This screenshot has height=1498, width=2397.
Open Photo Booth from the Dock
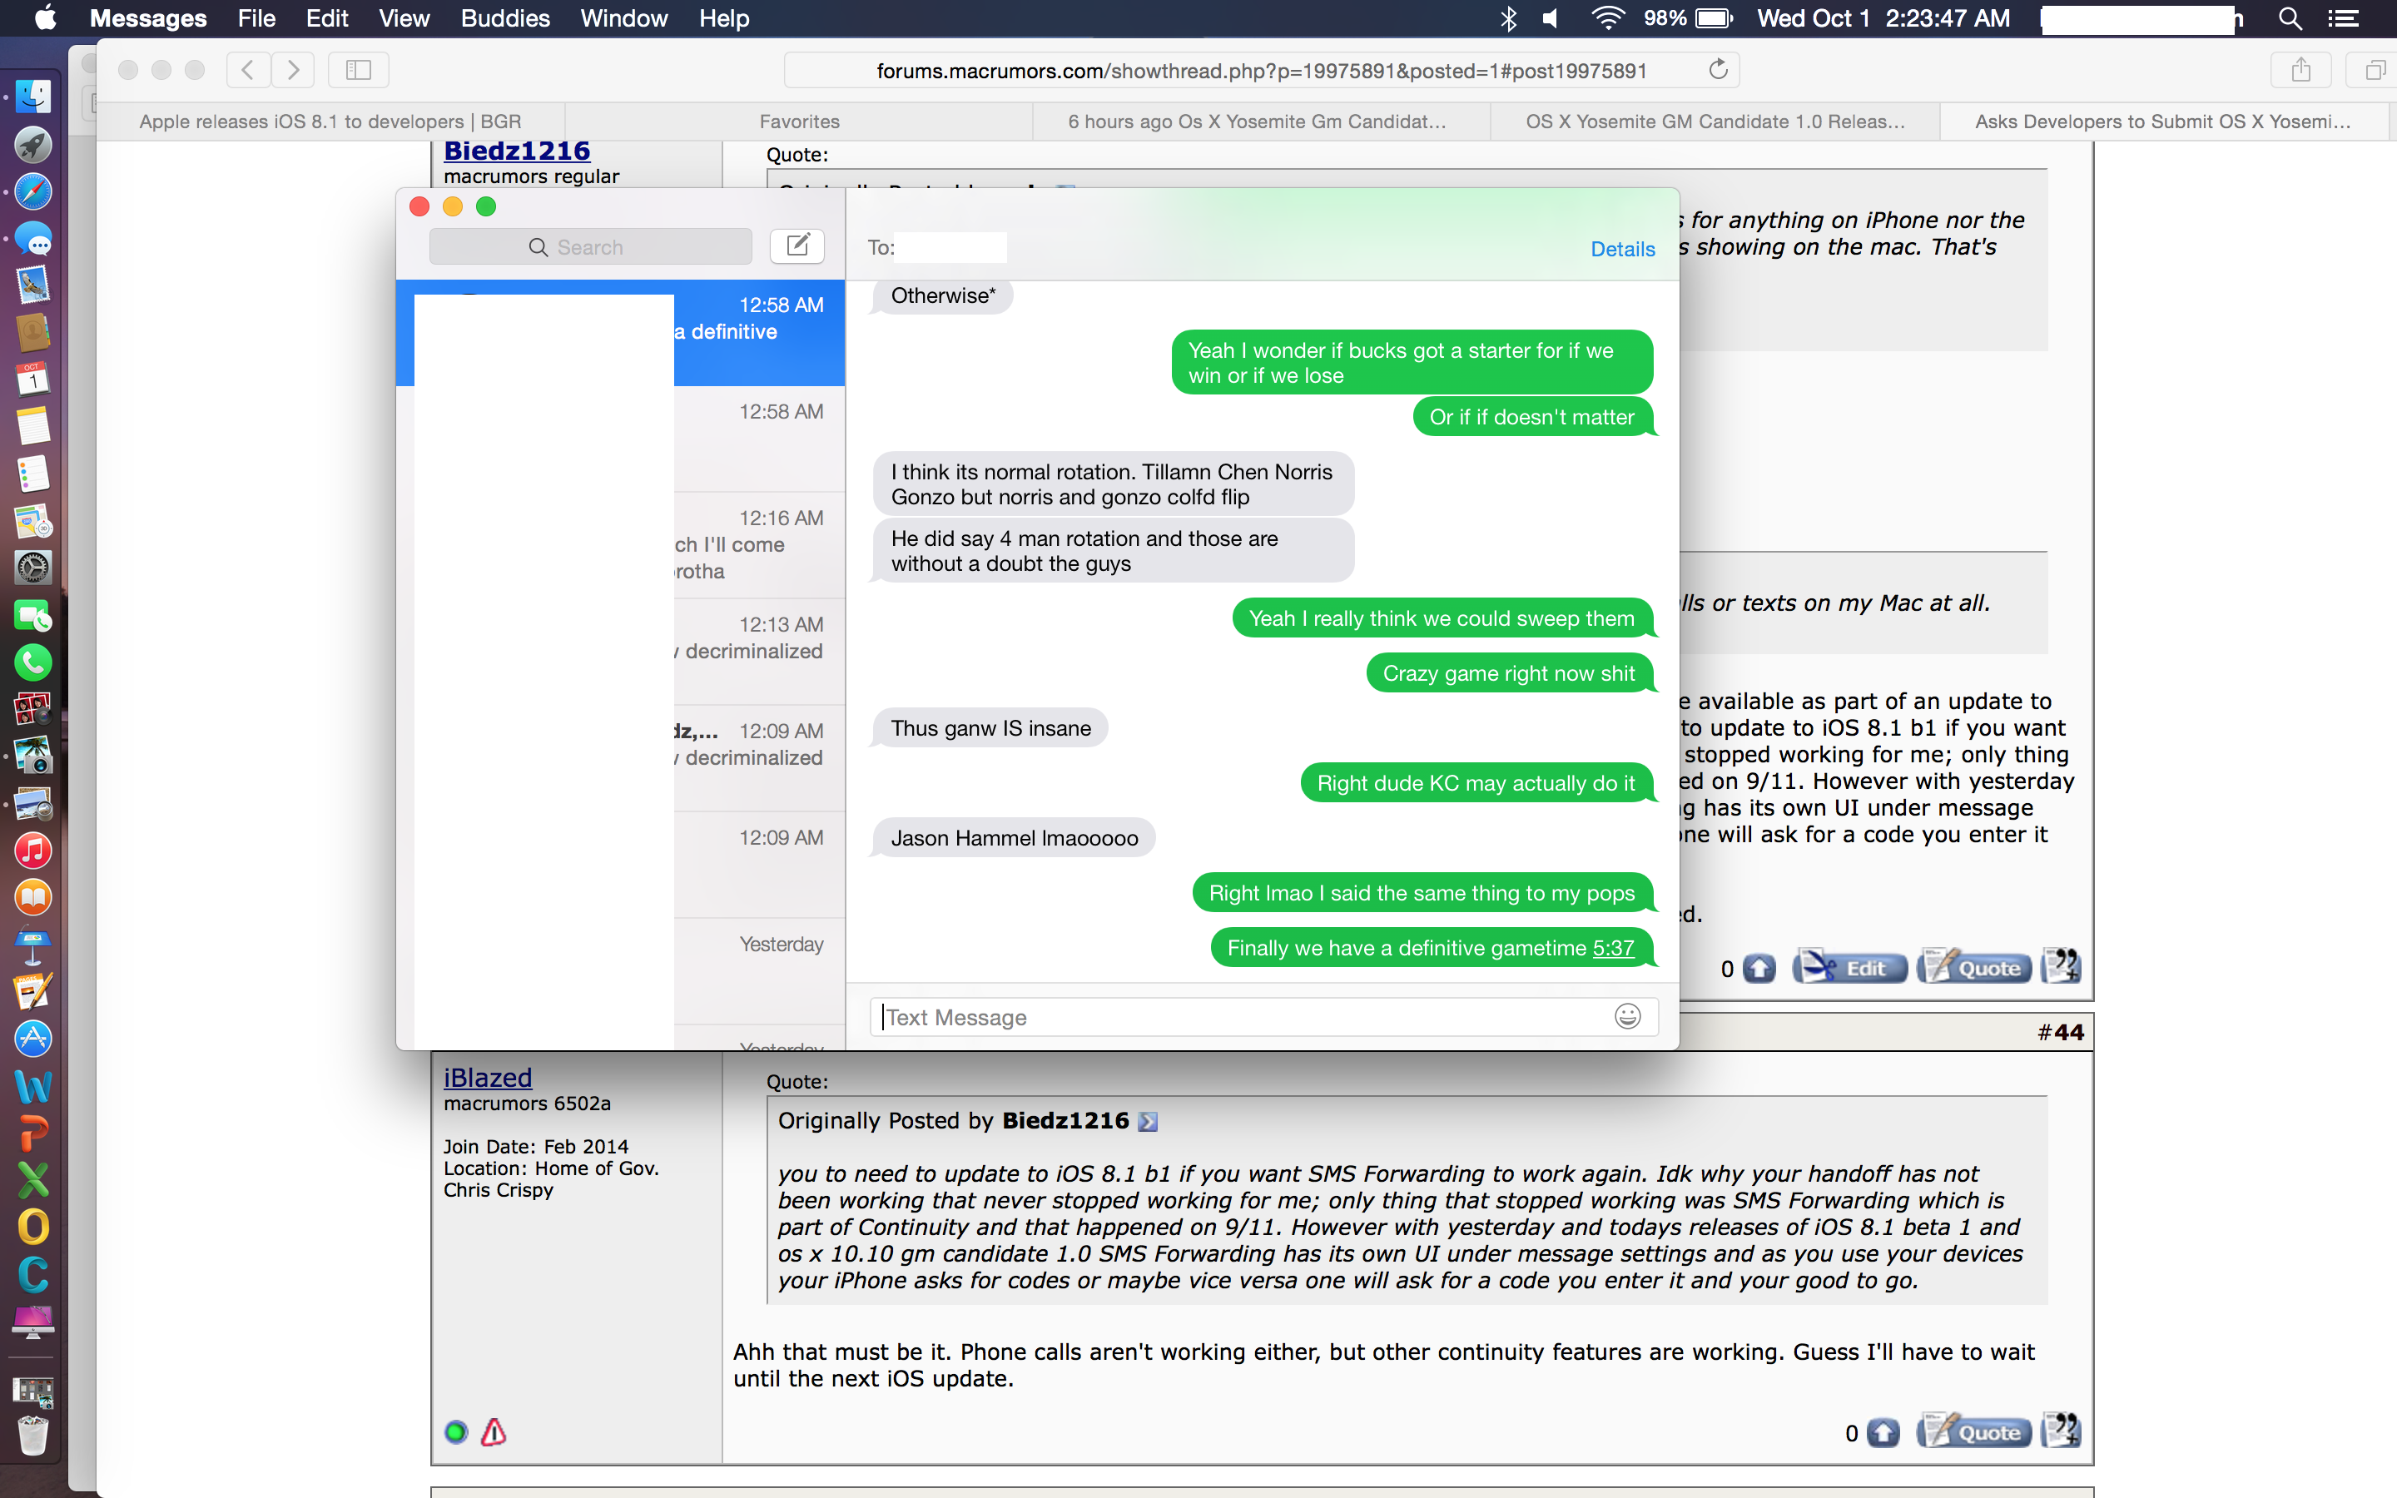32,709
